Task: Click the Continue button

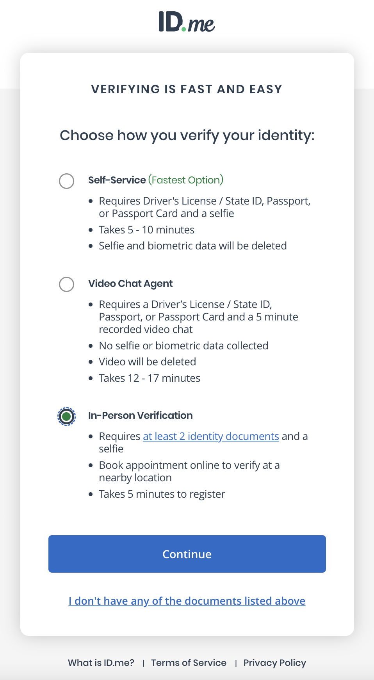Action: (187, 554)
